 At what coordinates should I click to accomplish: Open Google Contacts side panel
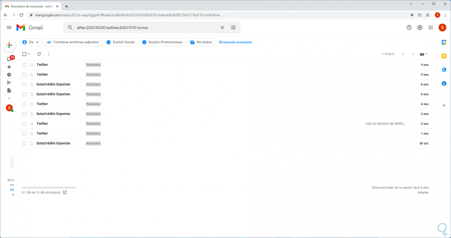coord(444,83)
